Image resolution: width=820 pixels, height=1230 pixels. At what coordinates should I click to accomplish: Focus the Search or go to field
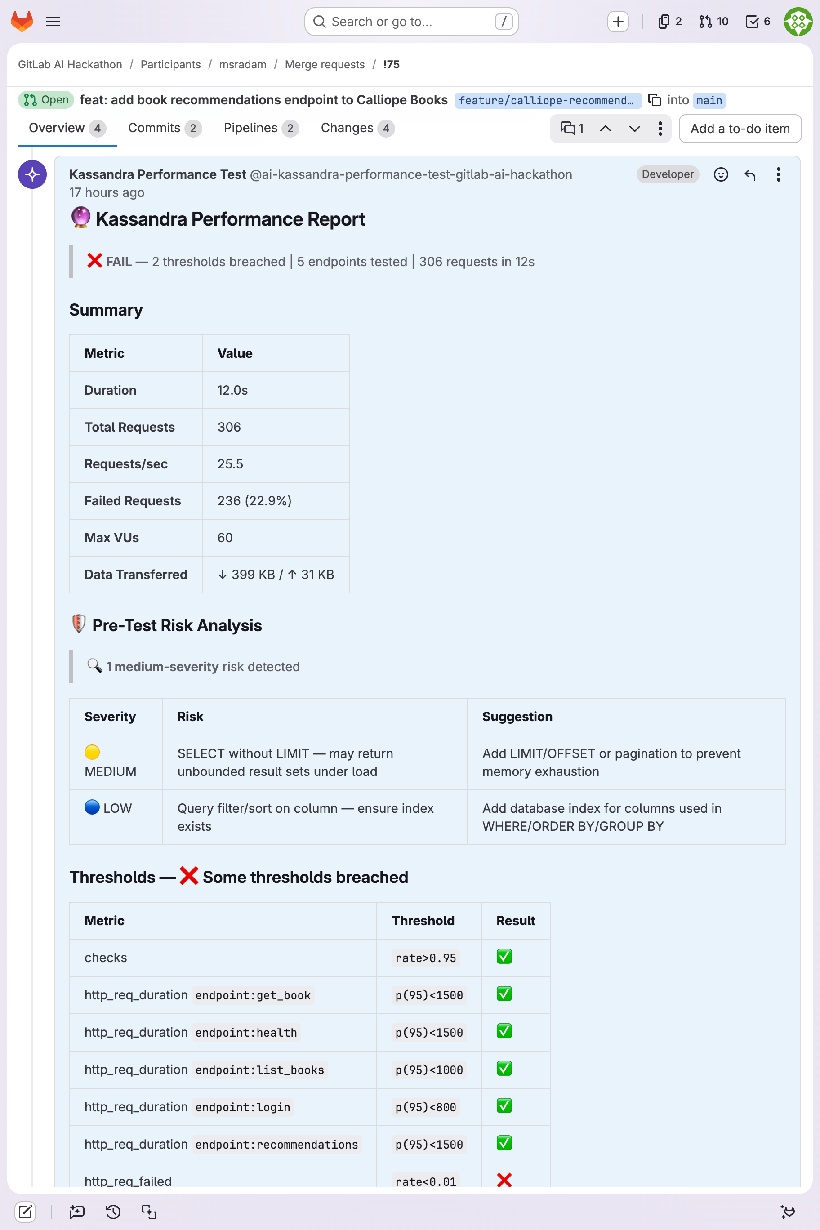411,22
